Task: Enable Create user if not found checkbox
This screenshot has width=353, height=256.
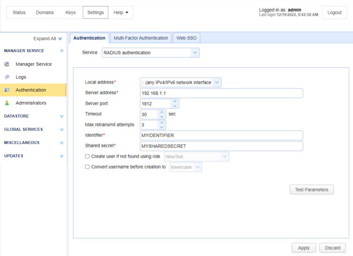Action: click(87, 156)
